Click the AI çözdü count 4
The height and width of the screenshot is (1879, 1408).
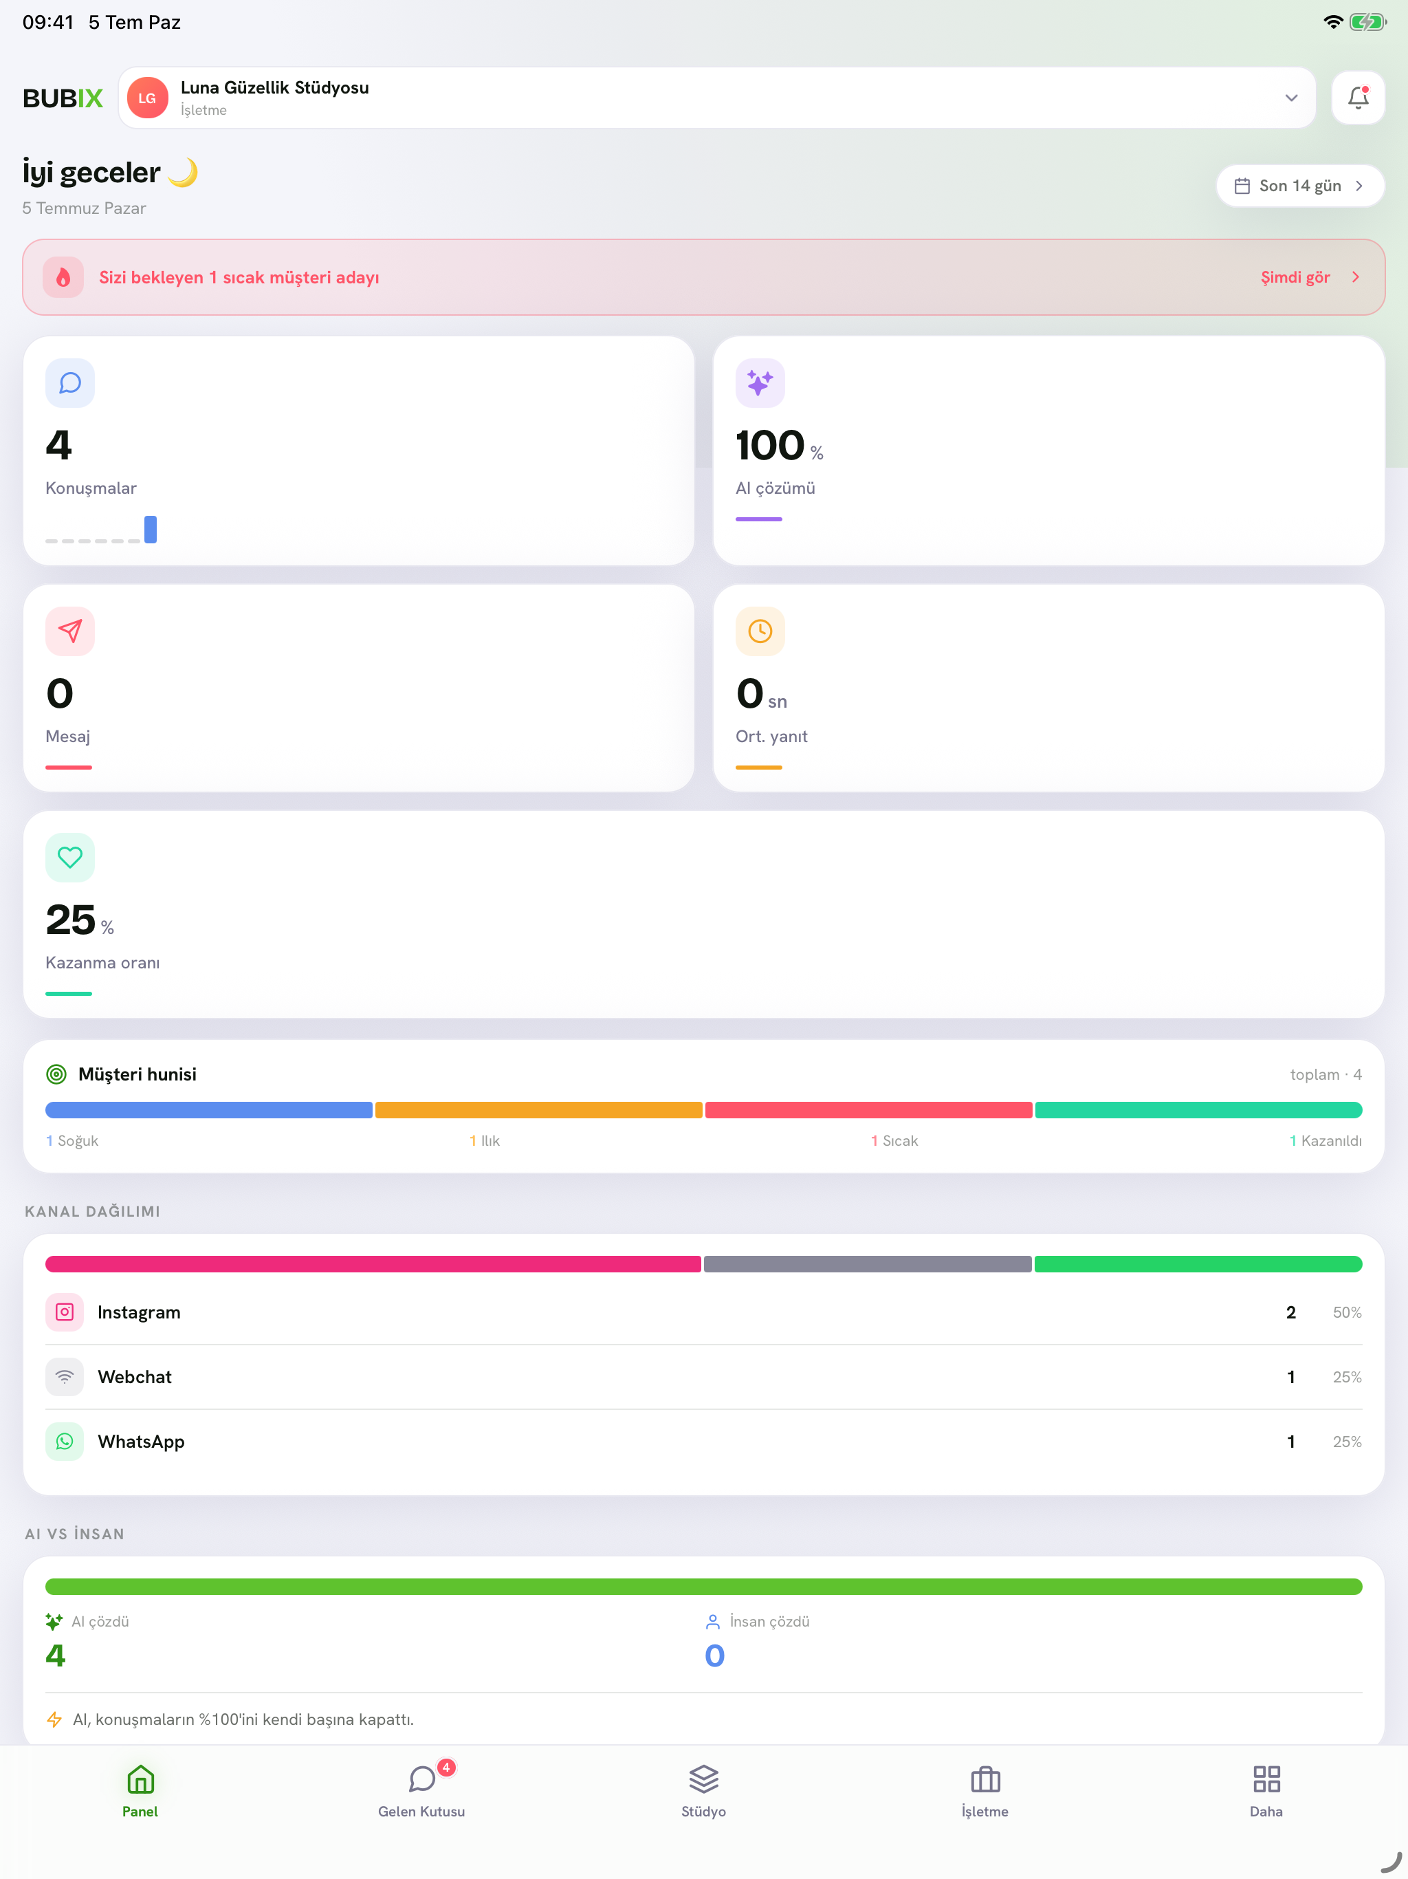tap(55, 1655)
